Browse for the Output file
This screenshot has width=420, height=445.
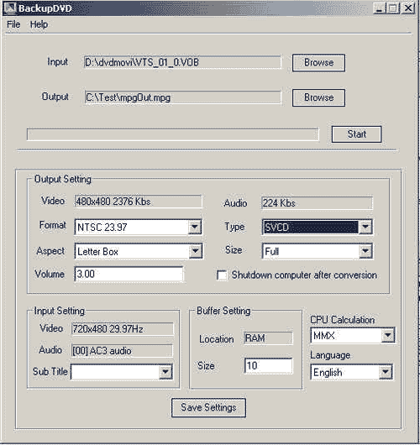pos(318,97)
